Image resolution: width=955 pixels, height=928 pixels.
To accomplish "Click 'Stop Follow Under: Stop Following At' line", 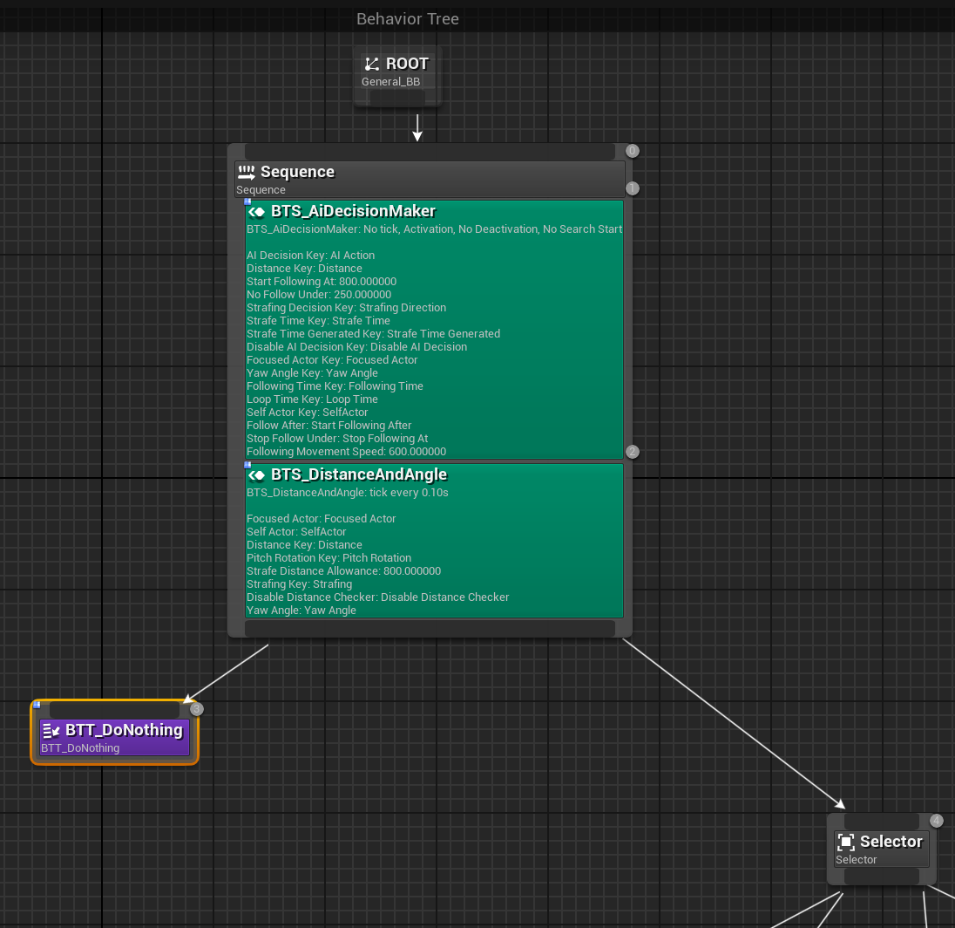I will click(337, 439).
